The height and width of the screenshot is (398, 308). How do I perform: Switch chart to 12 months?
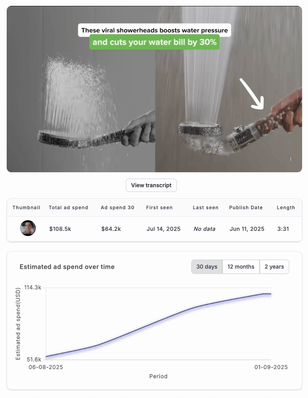click(x=241, y=267)
